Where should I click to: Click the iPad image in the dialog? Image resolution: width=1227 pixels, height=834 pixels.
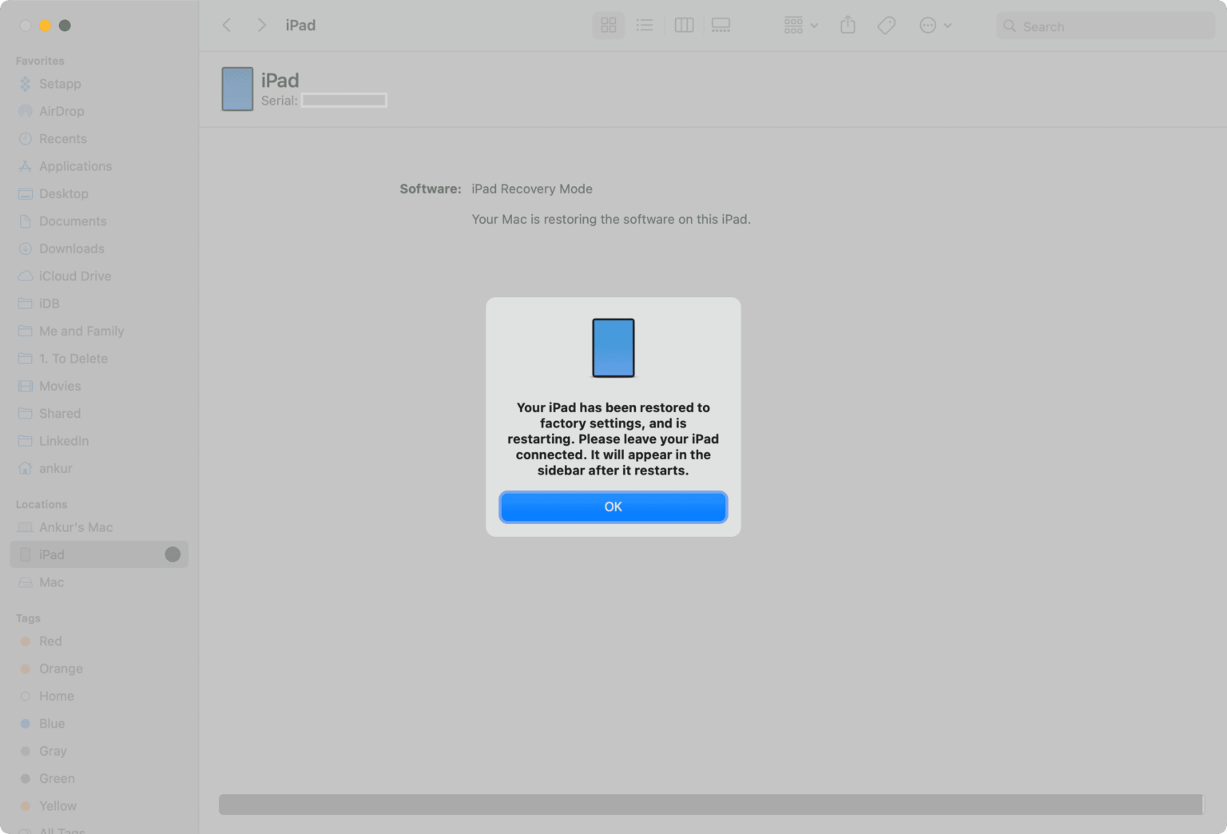613,347
